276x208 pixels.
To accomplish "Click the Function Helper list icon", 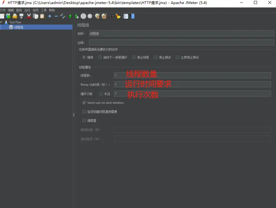I will pos(126,16).
